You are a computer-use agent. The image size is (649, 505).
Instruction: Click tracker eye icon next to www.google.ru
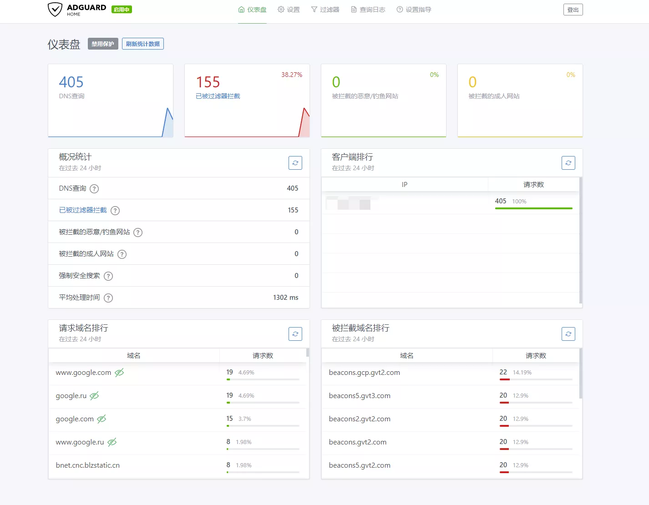pos(112,442)
